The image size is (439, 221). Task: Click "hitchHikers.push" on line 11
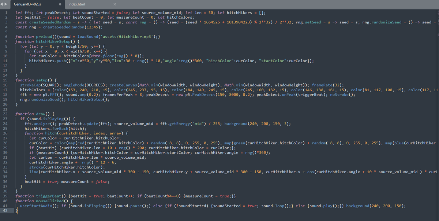pyautogui.click(x=48, y=60)
